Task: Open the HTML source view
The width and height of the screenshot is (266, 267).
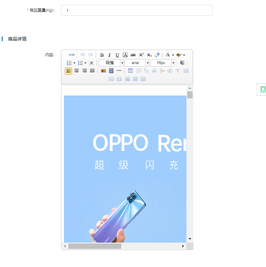Action: click(x=72, y=55)
